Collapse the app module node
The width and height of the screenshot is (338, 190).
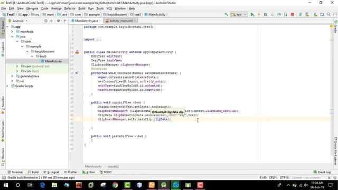7,27
